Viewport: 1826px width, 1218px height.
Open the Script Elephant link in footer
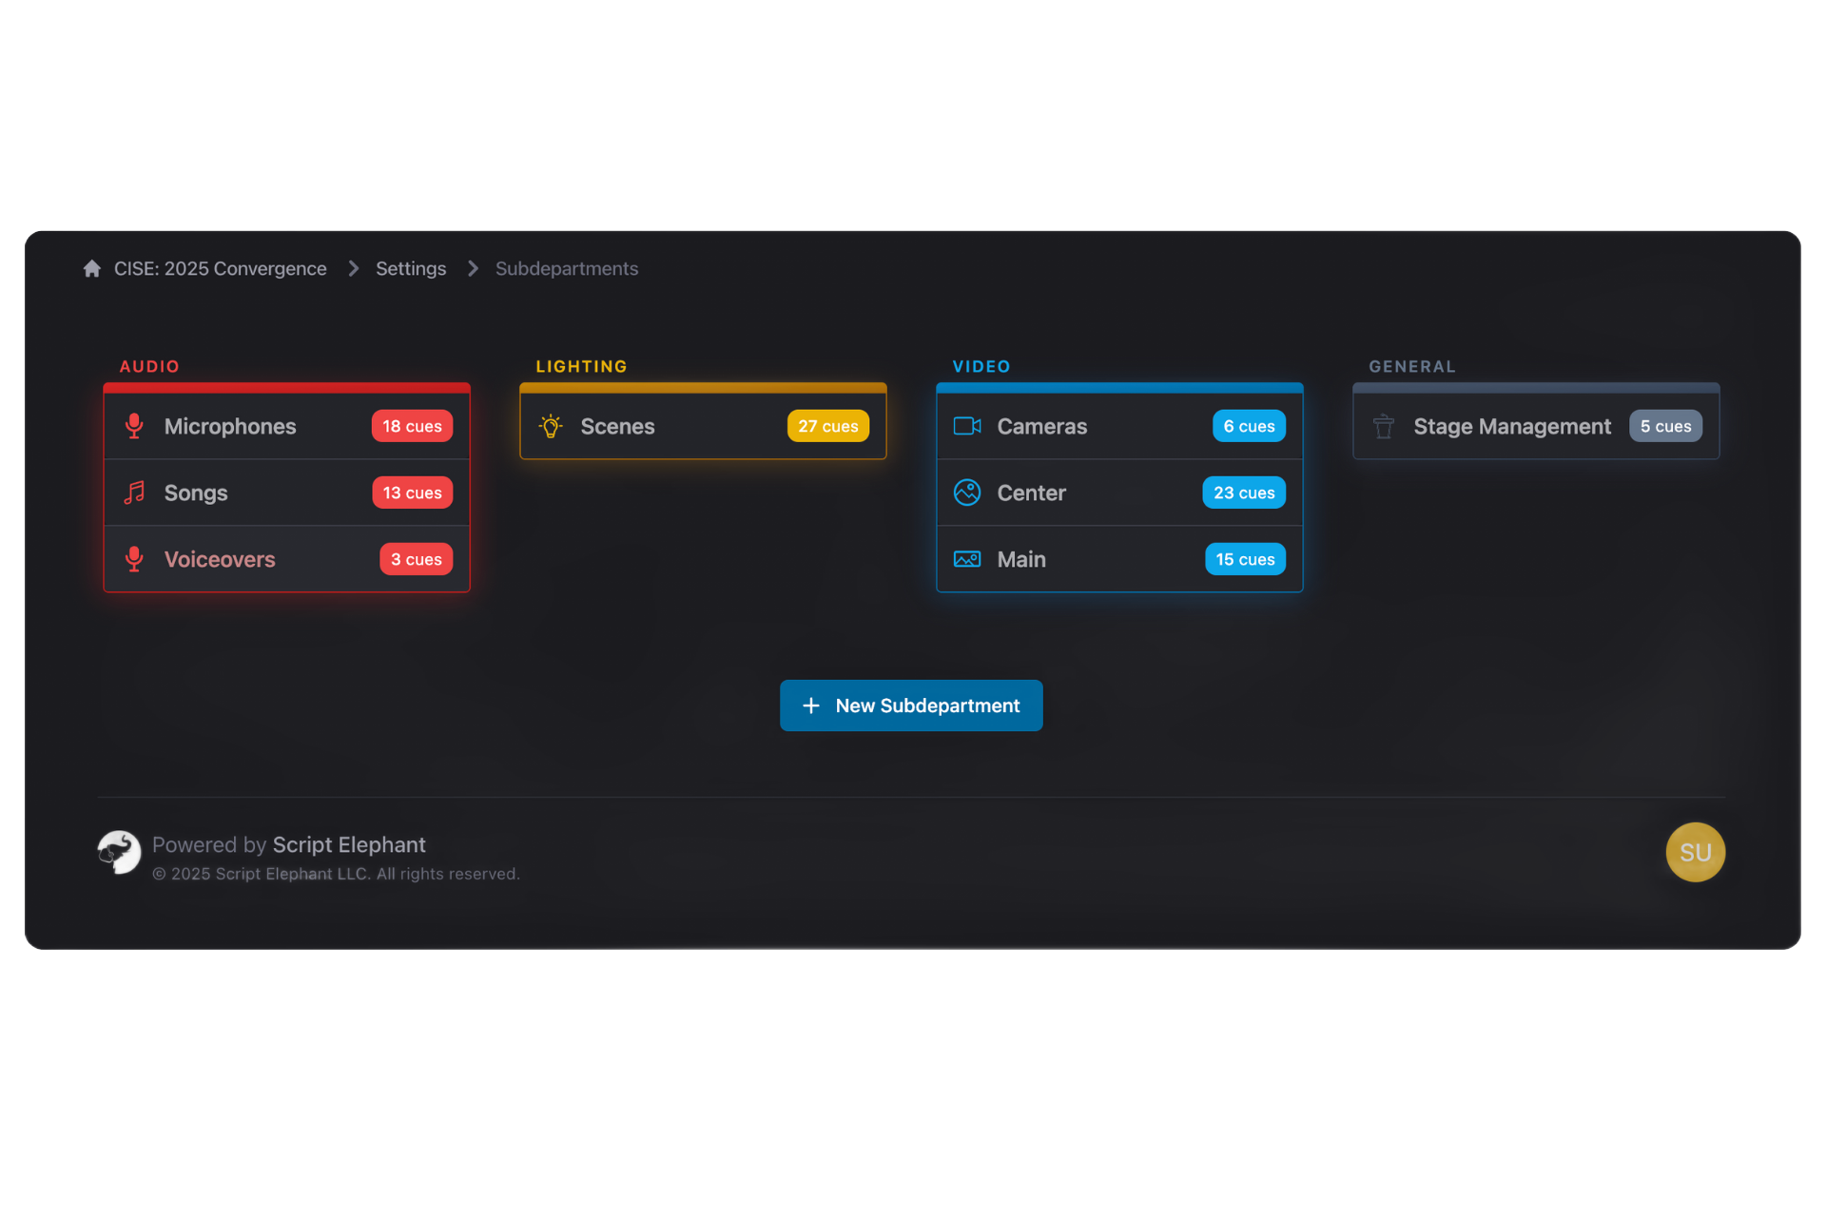tap(349, 844)
